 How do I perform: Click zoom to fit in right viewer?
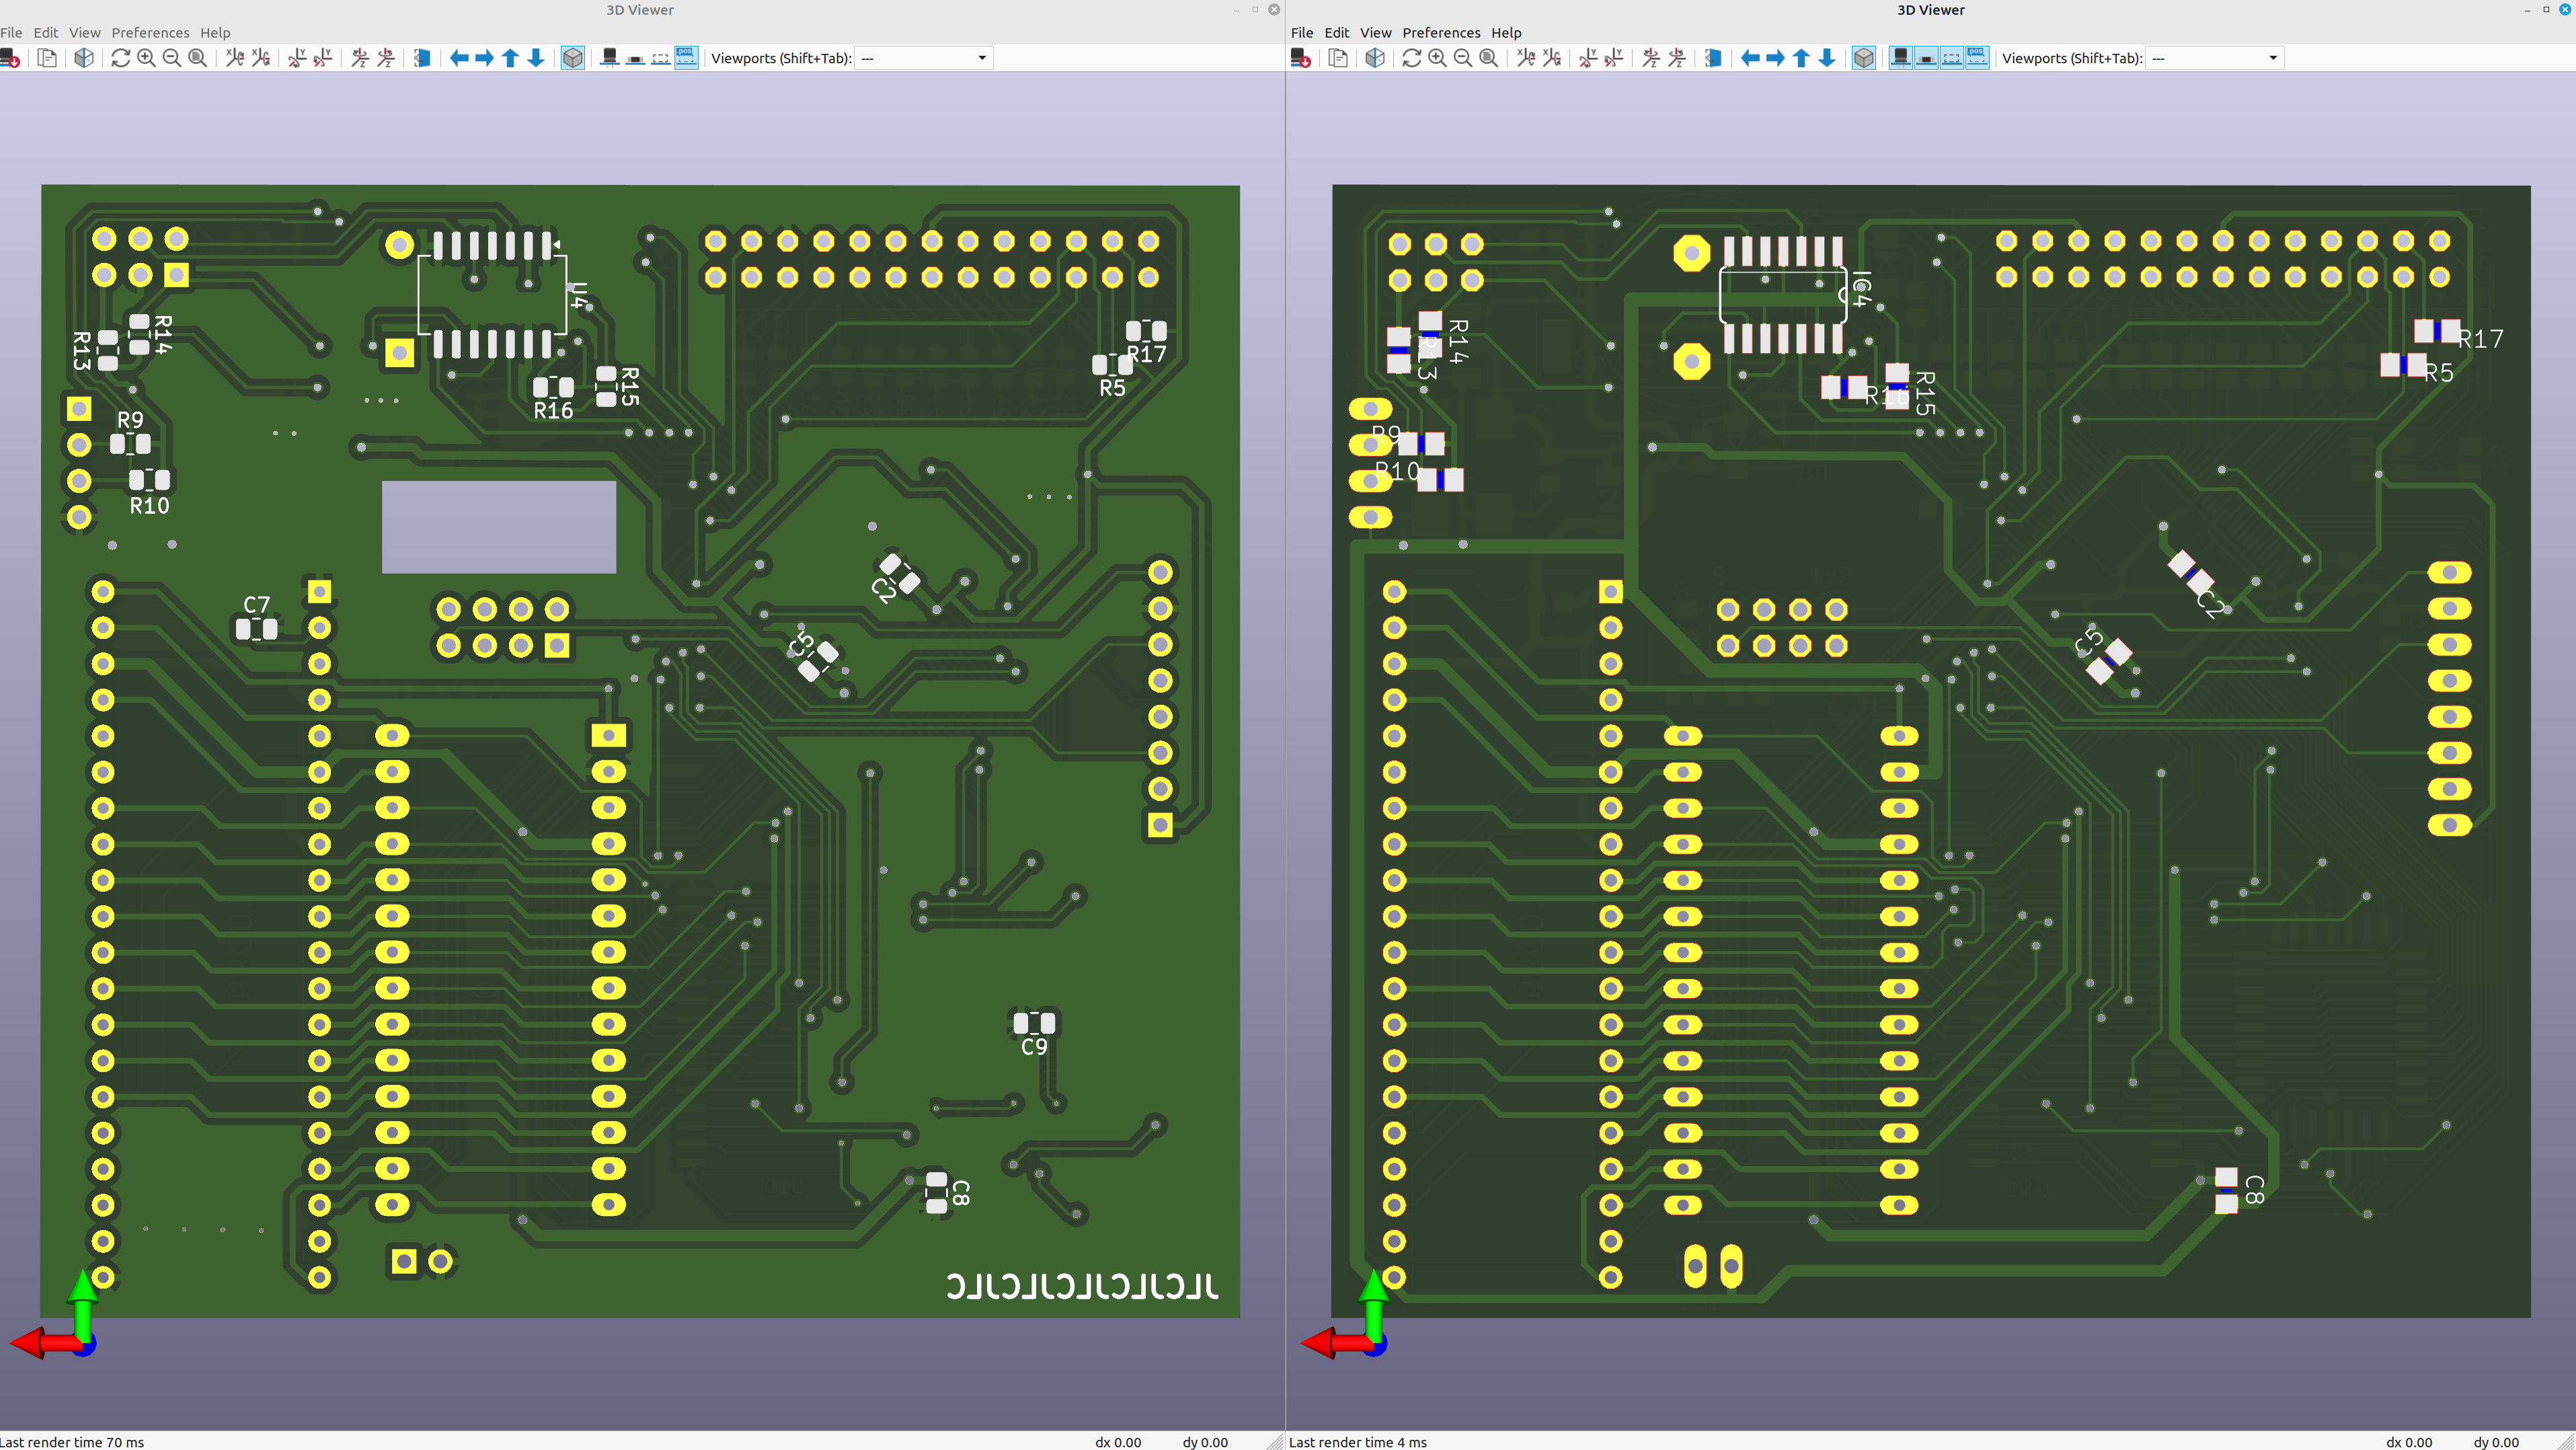click(1489, 58)
